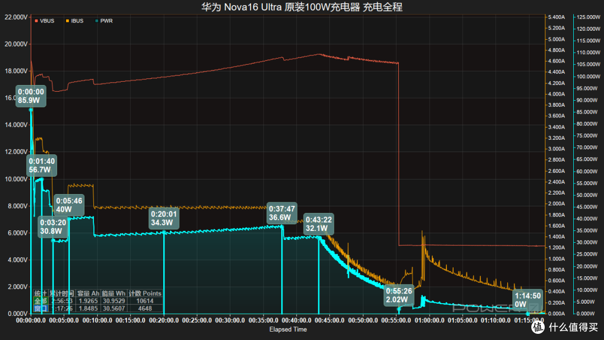604x340 pixels.
Task: Click the 01:00:00.0 time axis tick
Action: [429, 320]
